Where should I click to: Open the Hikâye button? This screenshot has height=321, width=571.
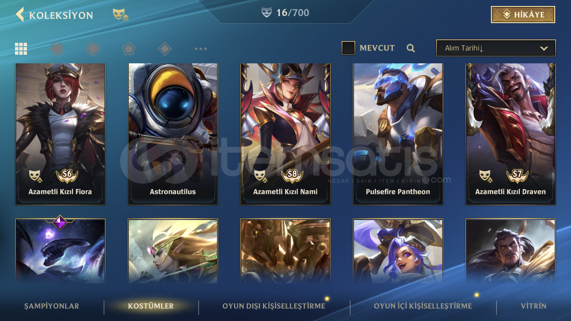pos(523,15)
